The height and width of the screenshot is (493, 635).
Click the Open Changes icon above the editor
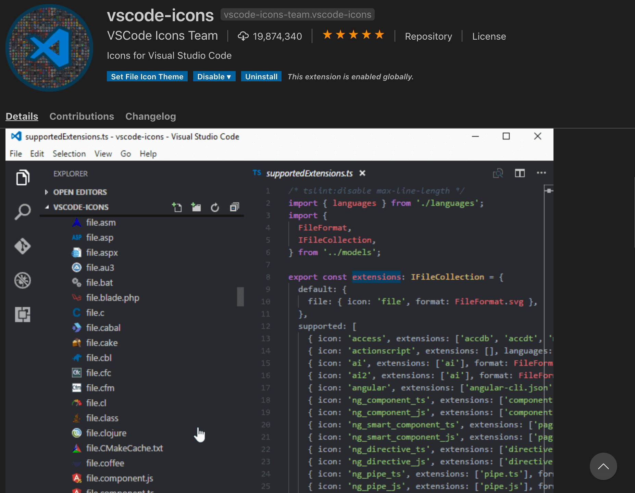[x=498, y=173]
